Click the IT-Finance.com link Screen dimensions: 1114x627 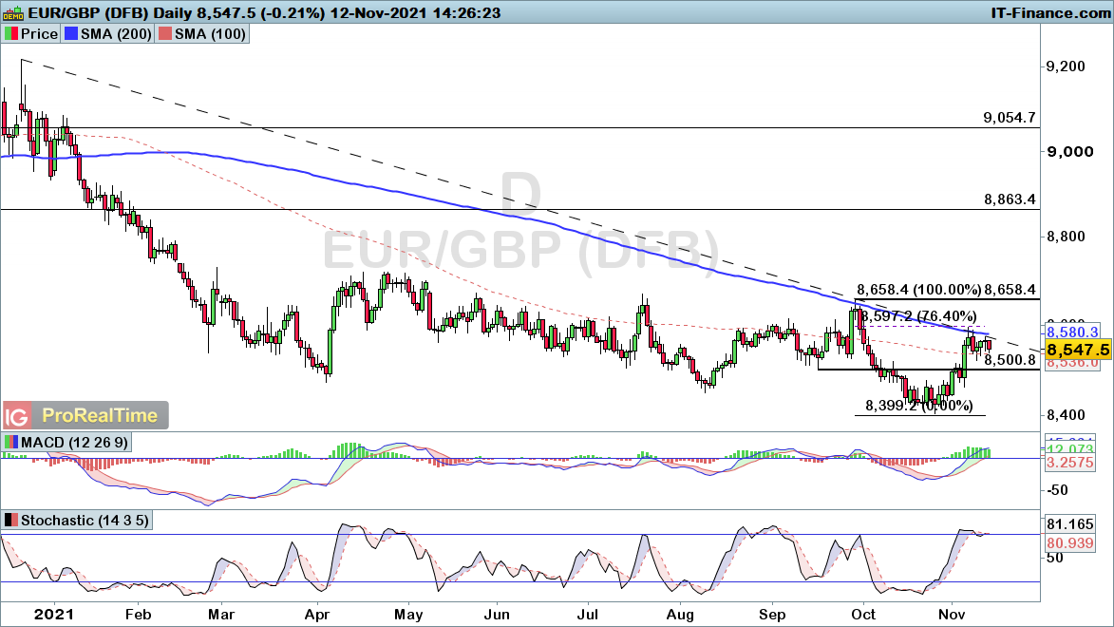(x=1050, y=12)
